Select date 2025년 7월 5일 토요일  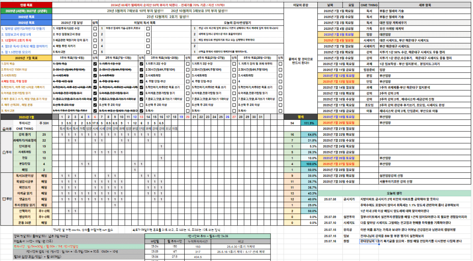click(x=339, y=34)
